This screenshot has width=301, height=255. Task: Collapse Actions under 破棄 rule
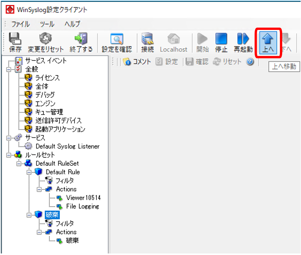click(39, 232)
